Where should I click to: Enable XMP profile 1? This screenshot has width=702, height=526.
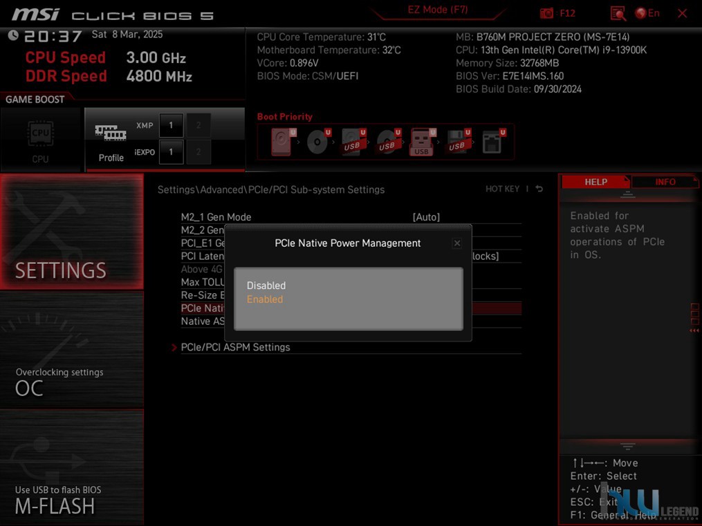tap(171, 125)
